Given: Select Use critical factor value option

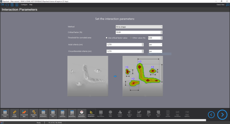Looking at the screenshot, I should 107,38.
